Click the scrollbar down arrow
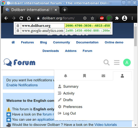The image size is (138, 128). [135, 125]
